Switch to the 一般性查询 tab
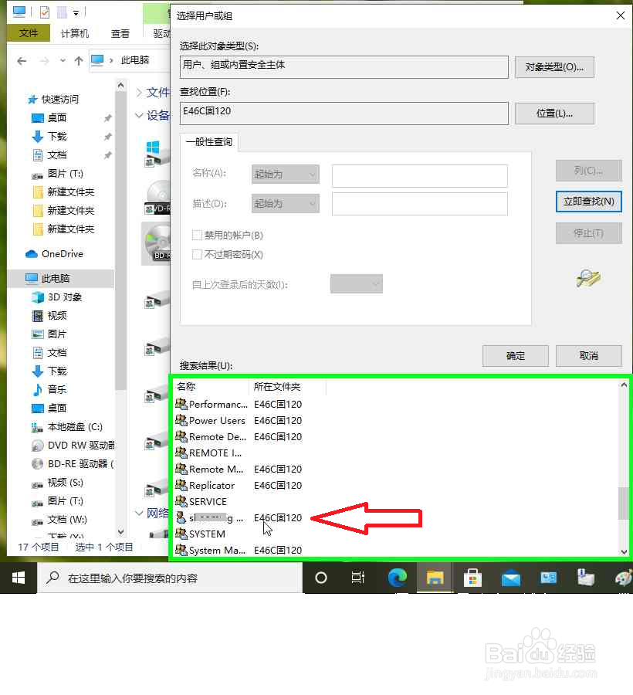Viewport: 633px width, 695px height. pos(207,142)
